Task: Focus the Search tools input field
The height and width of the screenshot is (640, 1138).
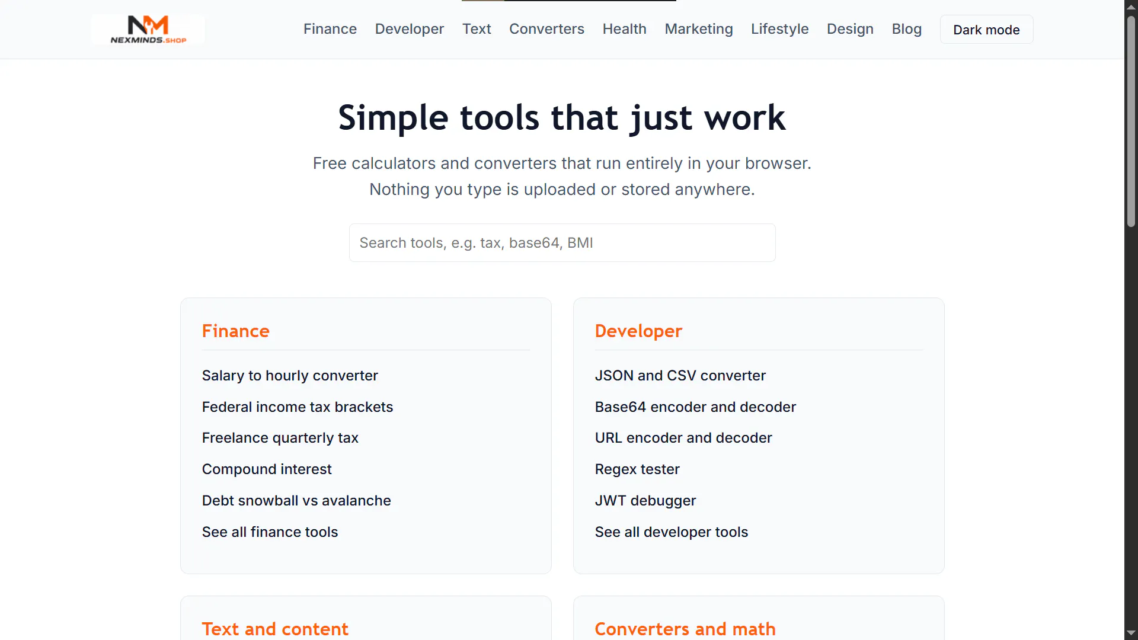Action: pos(562,243)
